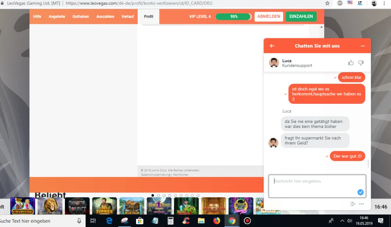Open Calculator from taskbar

click(170, 221)
